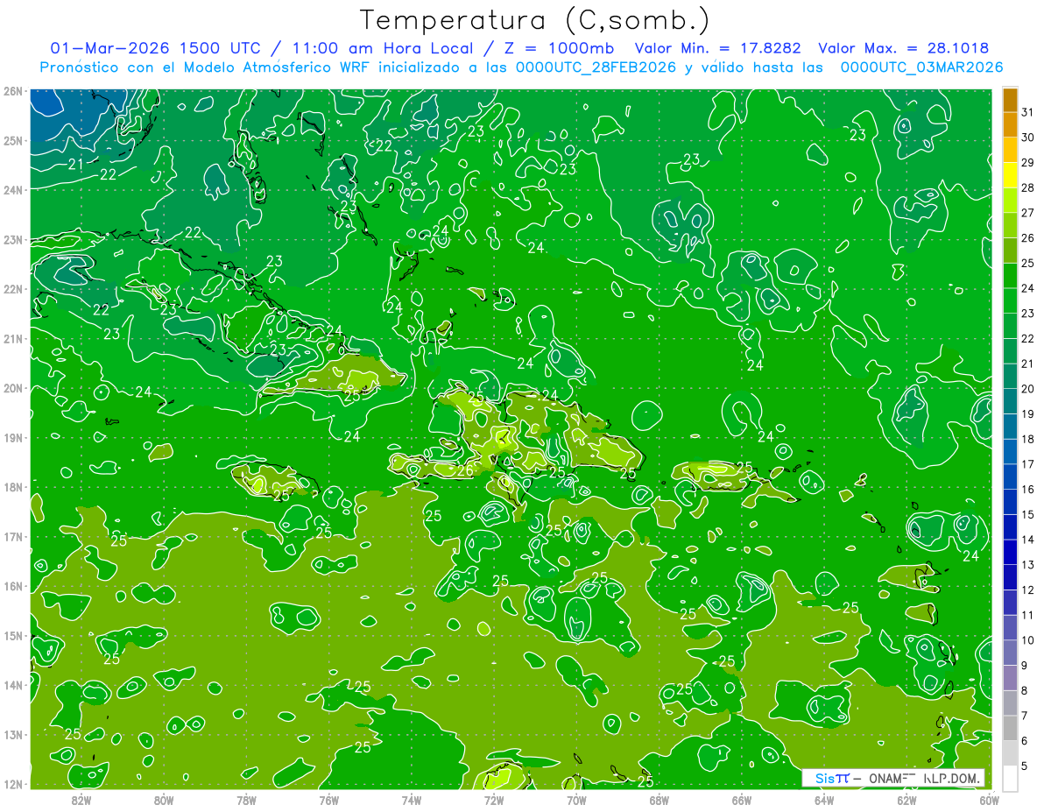This screenshot has width=1051, height=812.
Task: Click the legend value 30
Action: click(1027, 138)
